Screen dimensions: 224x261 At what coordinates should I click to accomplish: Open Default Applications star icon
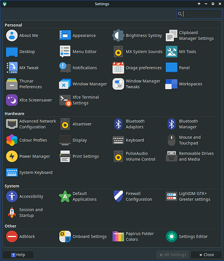click(x=65, y=196)
